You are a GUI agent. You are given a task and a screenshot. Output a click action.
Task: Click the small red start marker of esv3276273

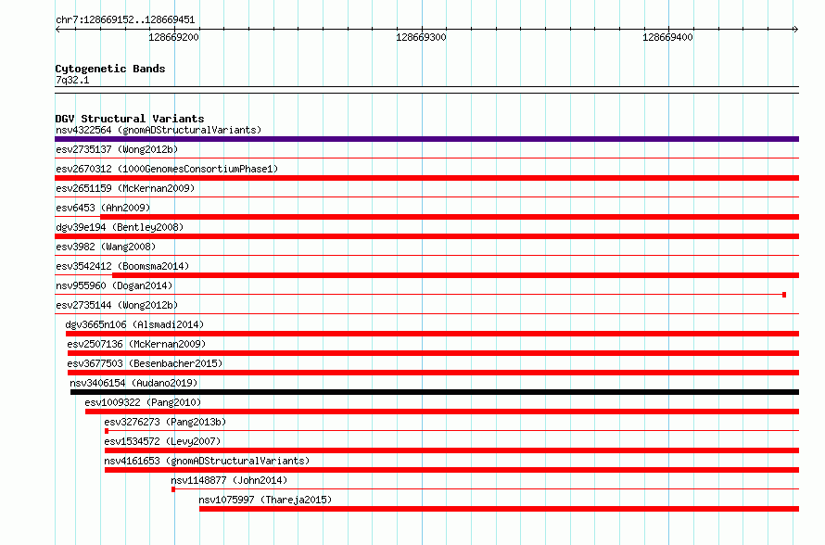click(x=107, y=431)
